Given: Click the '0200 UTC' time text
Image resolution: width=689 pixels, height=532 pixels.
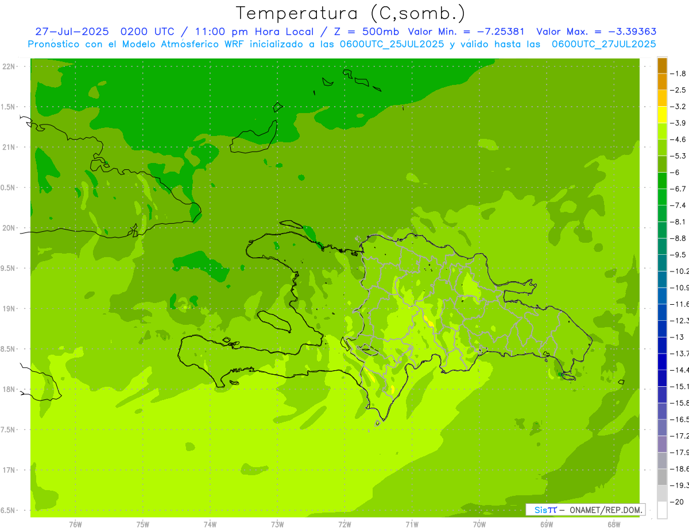Looking at the screenshot, I should (x=148, y=32).
